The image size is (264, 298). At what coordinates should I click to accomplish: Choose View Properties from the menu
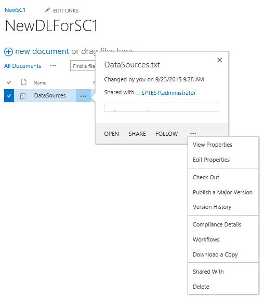(x=213, y=145)
